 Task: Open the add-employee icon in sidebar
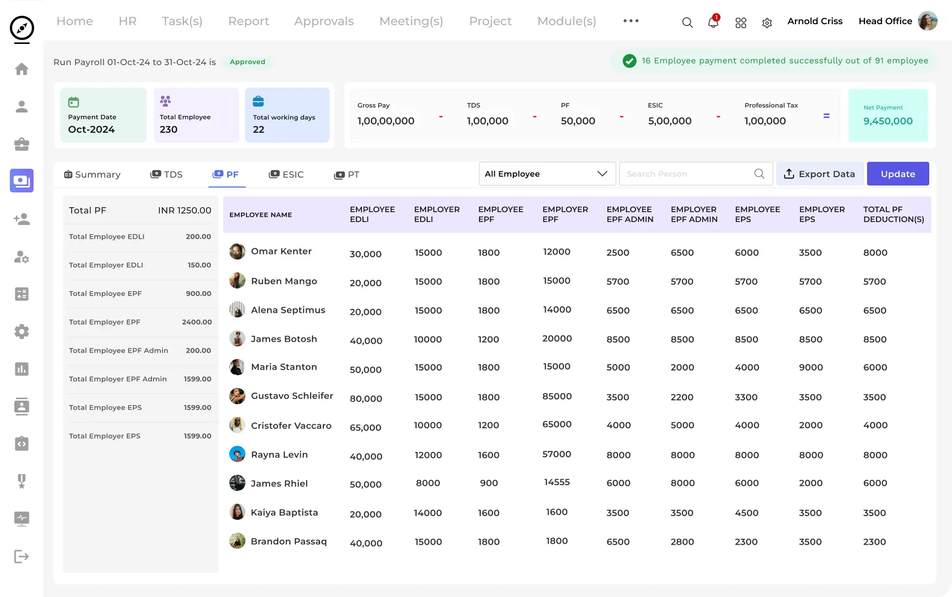click(x=22, y=219)
